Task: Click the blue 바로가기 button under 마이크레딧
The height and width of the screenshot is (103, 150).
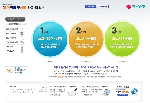Action: [123, 95]
